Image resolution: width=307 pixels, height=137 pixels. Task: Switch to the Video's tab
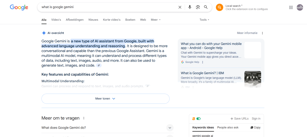tap(56, 20)
